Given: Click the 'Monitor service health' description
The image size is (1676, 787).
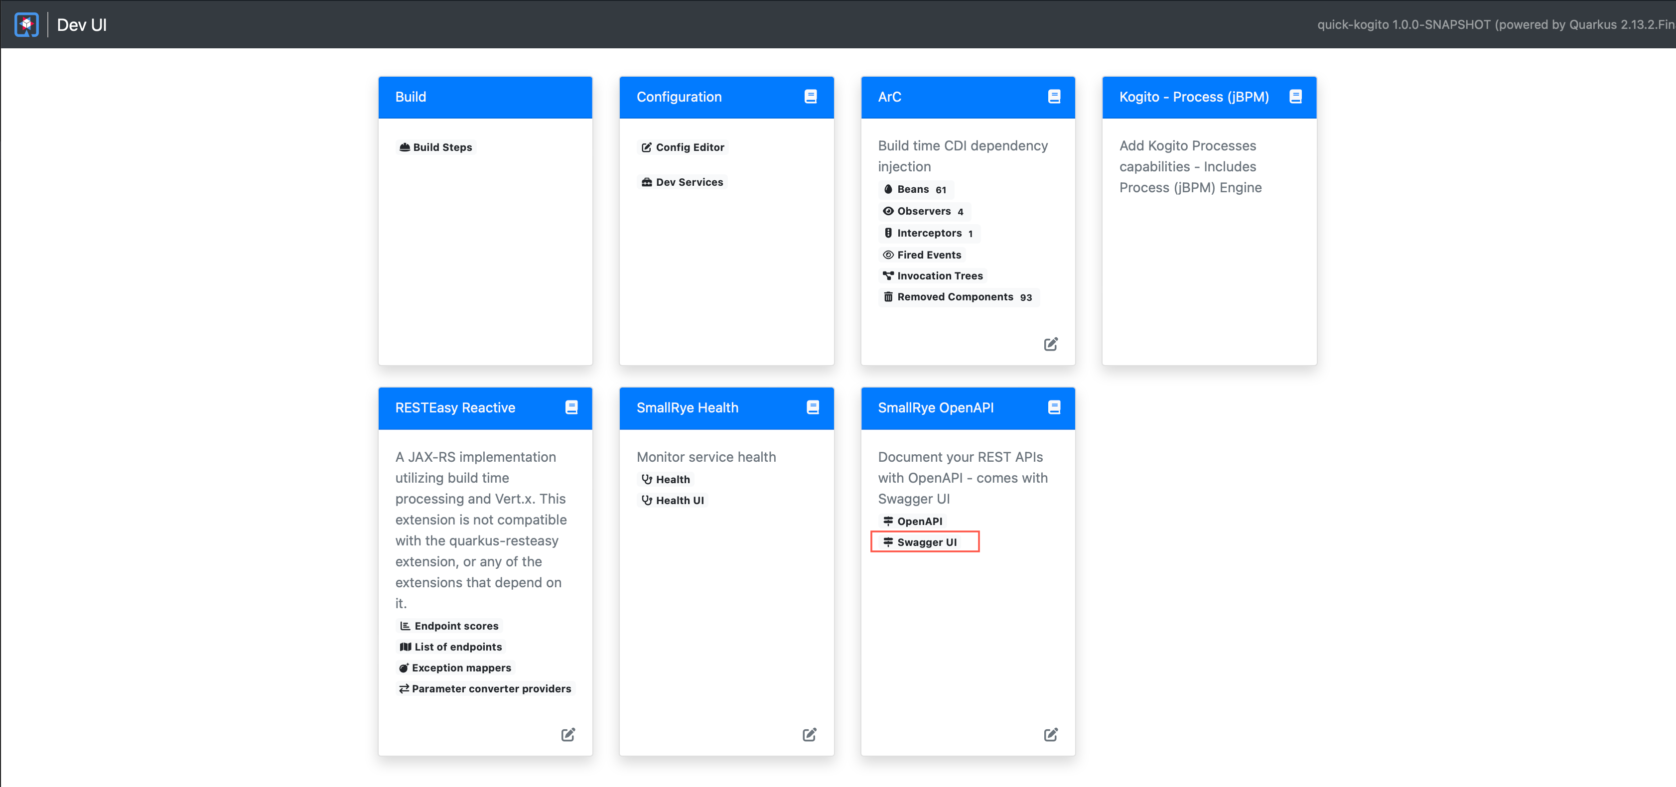Looking at the screenshot, I should click(x=706, y=457).
